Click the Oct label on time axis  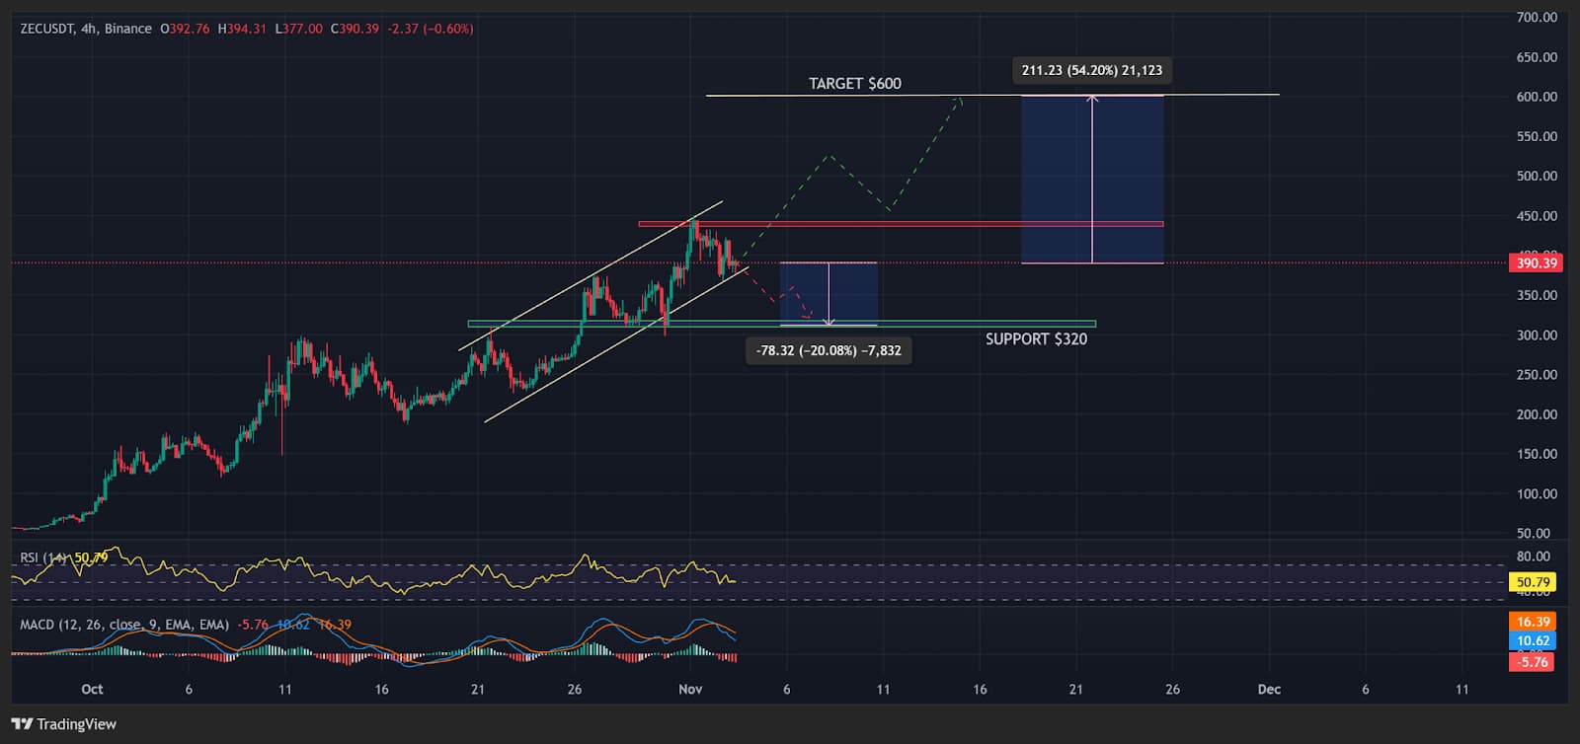92,689
